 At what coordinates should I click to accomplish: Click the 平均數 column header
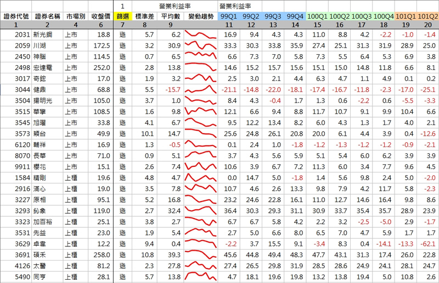click(171, 16)
